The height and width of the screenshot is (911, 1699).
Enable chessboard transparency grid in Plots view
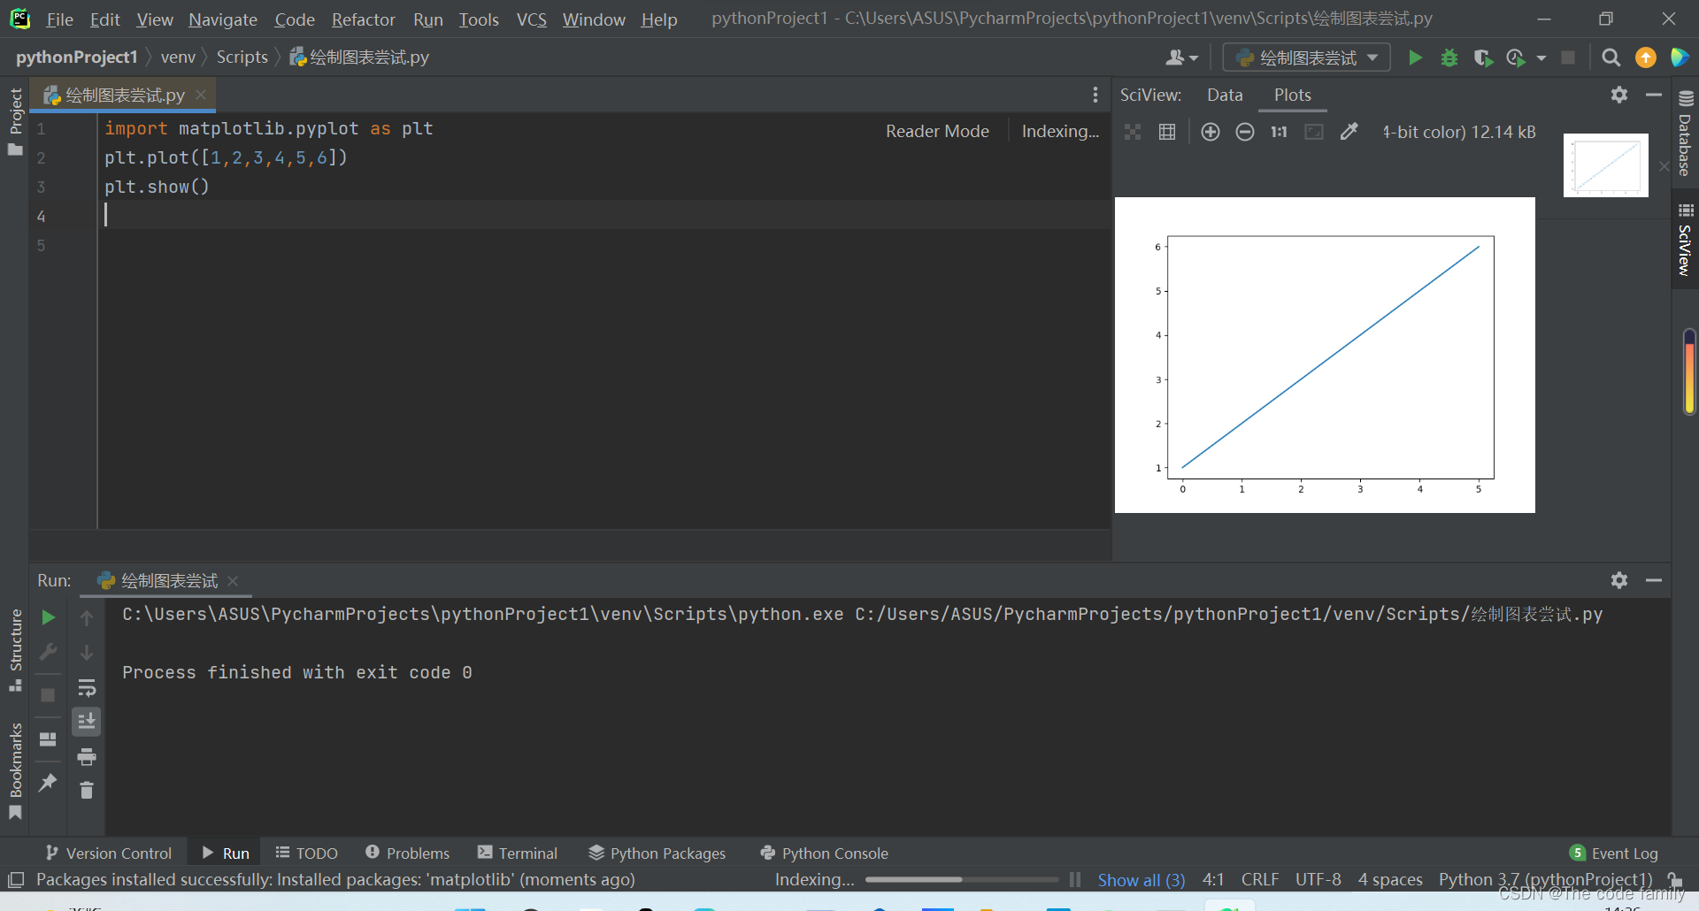pos(1133,131)
